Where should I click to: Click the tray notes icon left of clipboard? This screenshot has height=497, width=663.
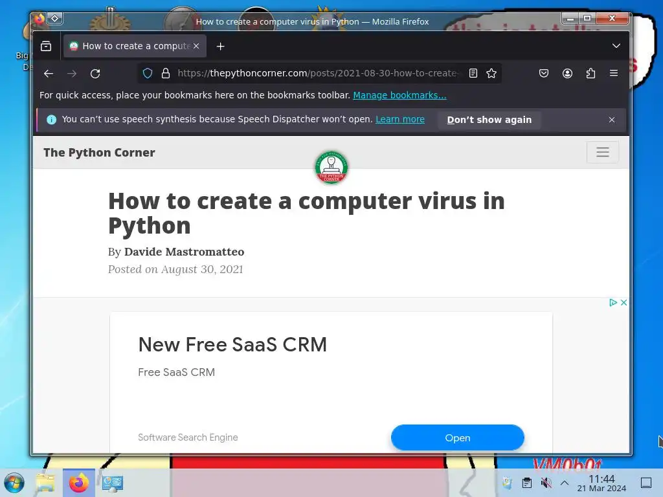pos(507,483)
